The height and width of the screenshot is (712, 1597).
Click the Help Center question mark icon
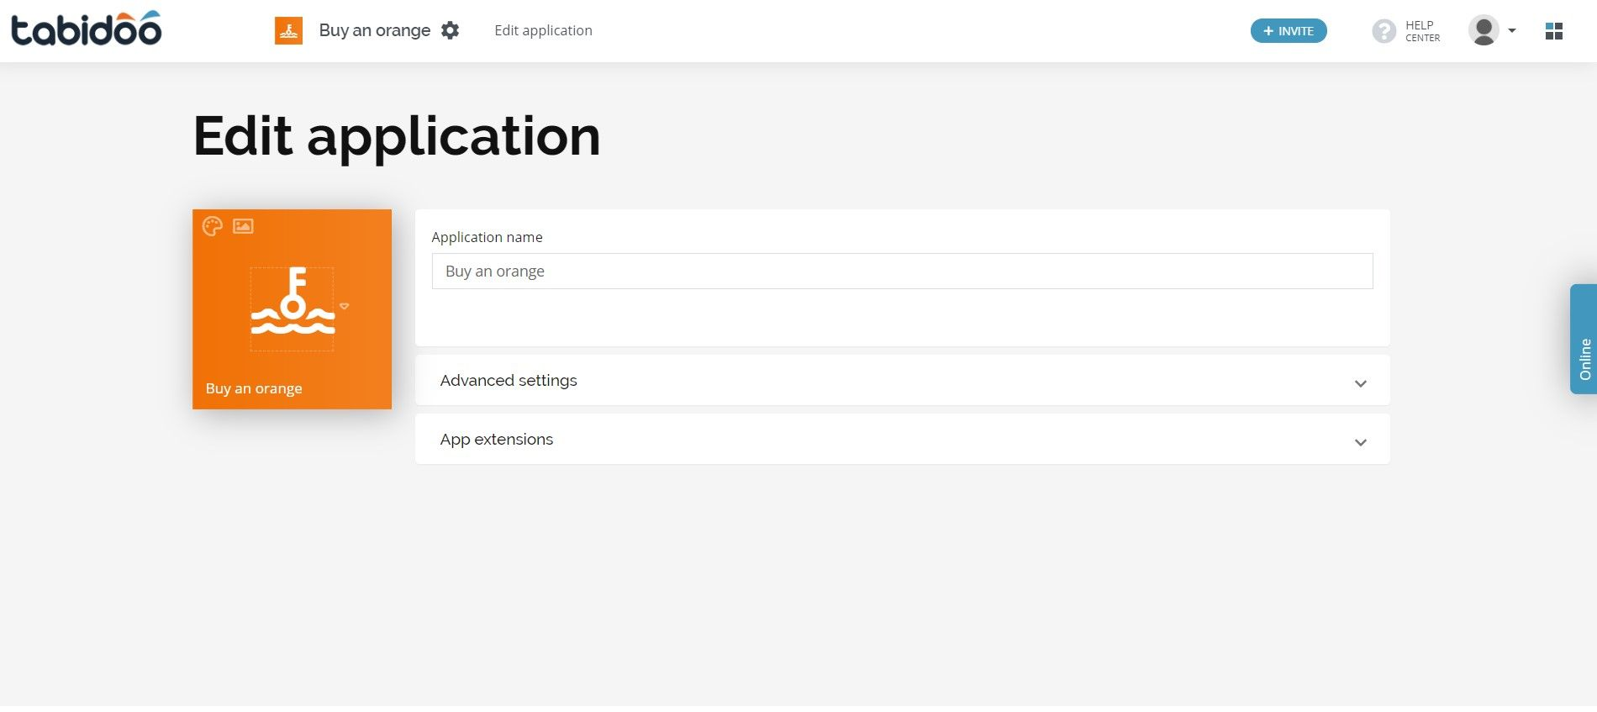tap(1384, 31)
